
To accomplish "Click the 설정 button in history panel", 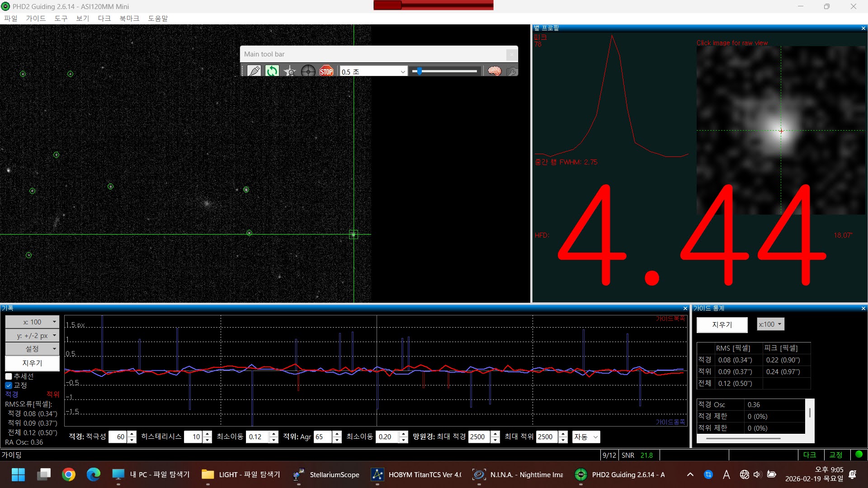I will click(32, 349).
